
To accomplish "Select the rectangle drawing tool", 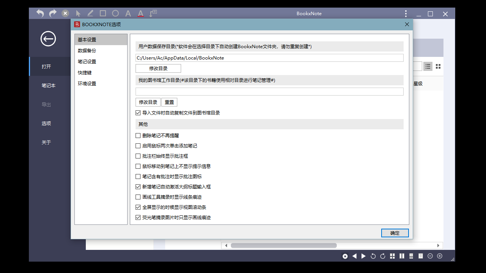I will click(103, 13).
